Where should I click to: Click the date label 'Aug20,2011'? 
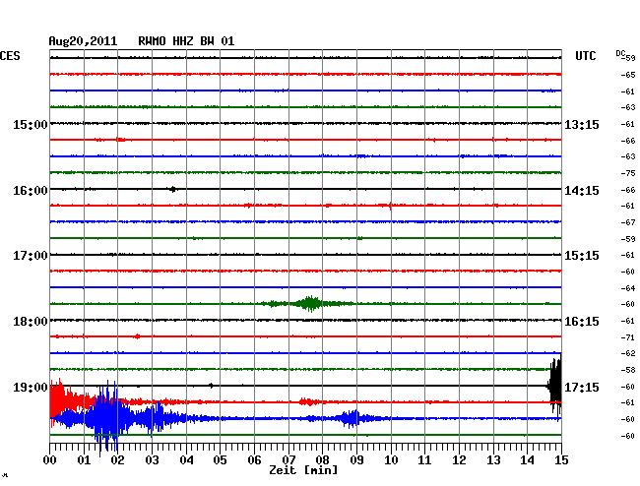83,41
